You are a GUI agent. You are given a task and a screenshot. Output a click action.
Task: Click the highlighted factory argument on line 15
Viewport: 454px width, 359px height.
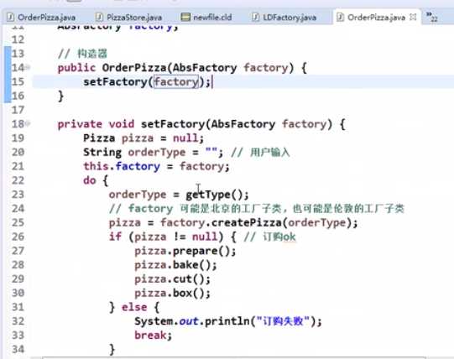(x=176, y=81)
